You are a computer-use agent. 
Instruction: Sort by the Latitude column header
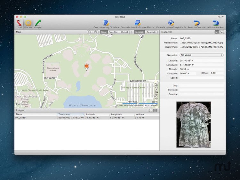(x=97, y=114)
